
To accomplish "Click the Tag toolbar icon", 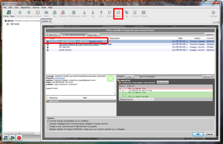I will (x=127, y=14).
